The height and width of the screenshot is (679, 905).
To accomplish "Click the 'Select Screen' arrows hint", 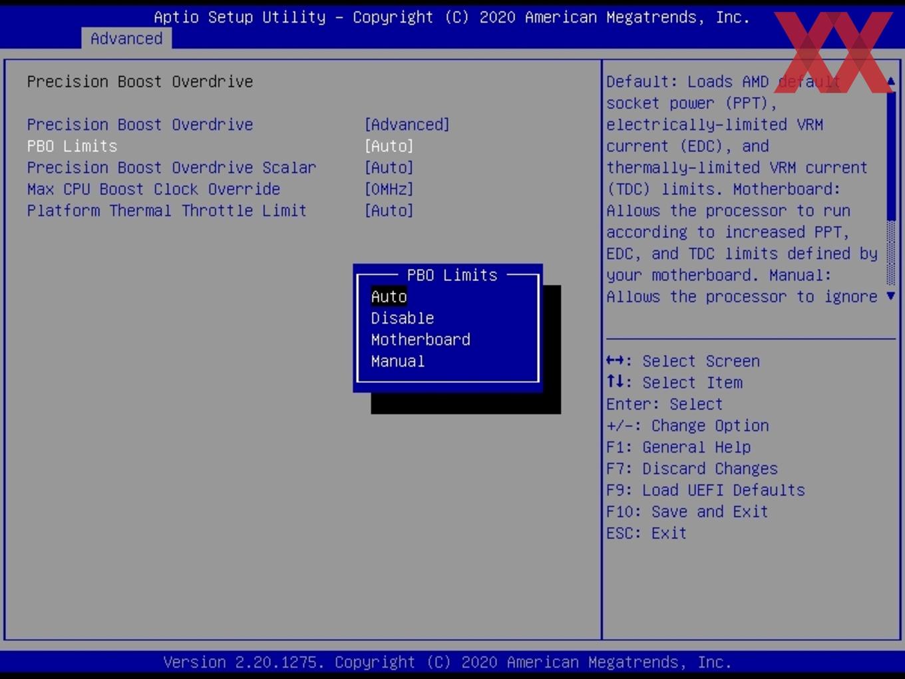I will (683, 361).
